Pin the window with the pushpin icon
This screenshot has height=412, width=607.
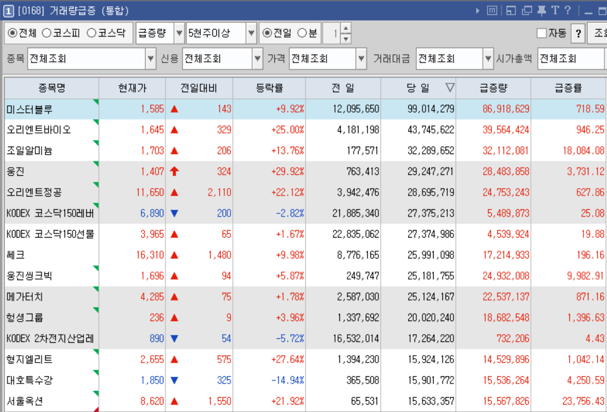(541, 11)
